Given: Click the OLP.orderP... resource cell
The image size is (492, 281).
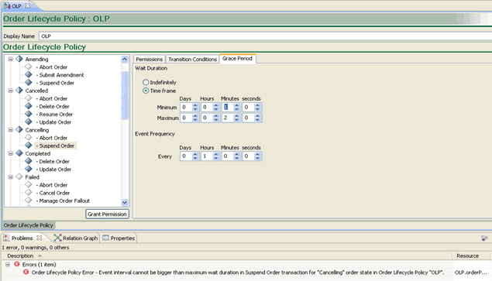Looking at the screenshot, I should 470,272.
